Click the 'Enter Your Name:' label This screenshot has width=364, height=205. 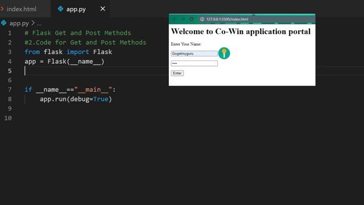186,44
